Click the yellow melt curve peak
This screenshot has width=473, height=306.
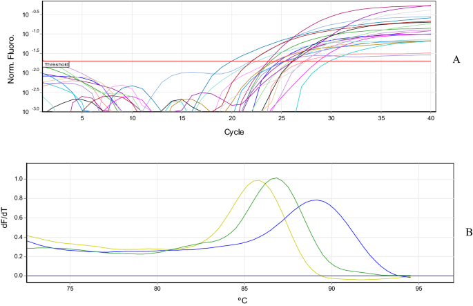tap(258, 180)
